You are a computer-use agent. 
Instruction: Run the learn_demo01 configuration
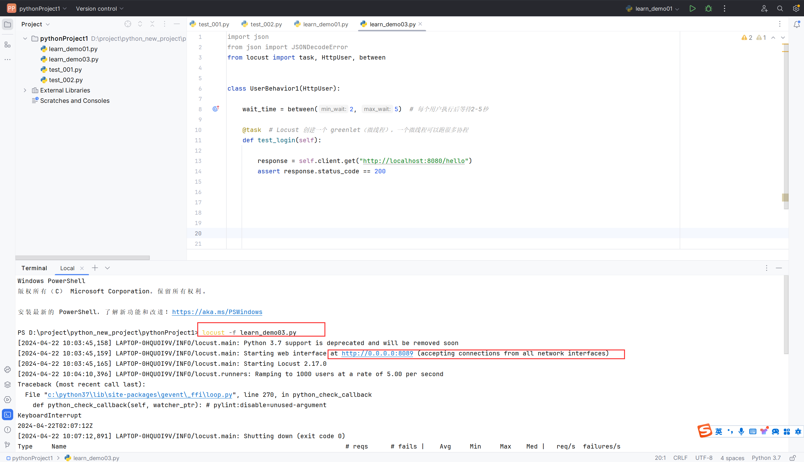692,8
